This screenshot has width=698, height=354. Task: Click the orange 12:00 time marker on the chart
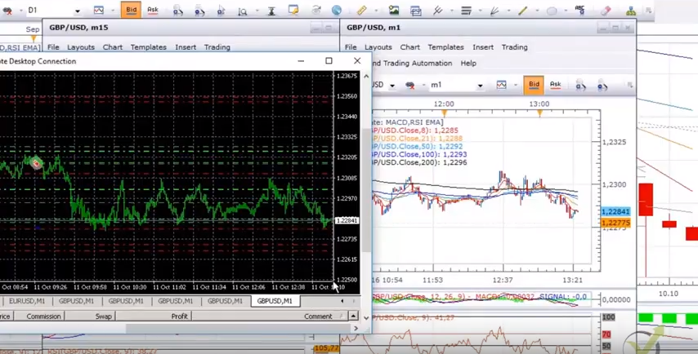tap(445, 113)
